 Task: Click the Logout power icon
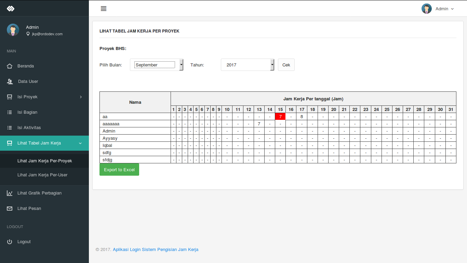pos(10,242)
